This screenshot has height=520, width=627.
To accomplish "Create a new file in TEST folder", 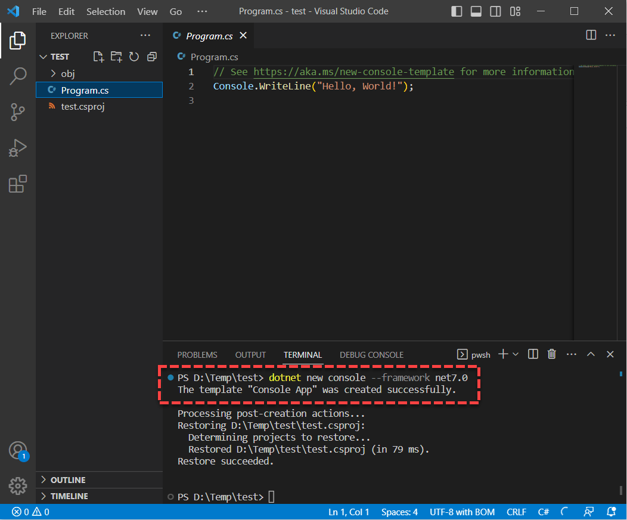I will [x=98, y=57].
